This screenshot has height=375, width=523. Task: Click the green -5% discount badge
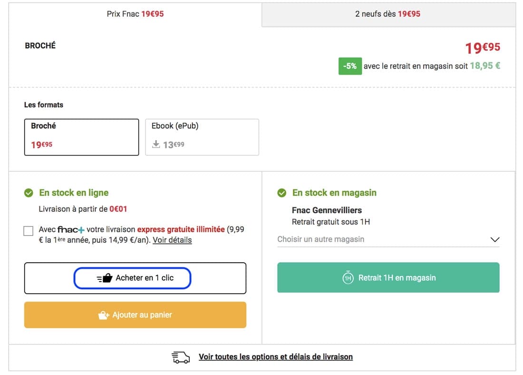pos(350,66)
